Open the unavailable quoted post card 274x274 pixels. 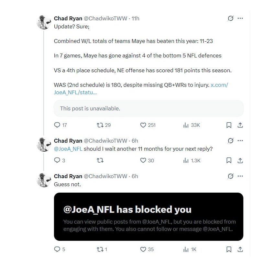pyautogui.click(x=148, y=108)
